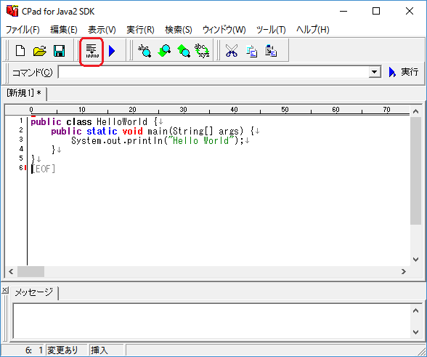Click the editor horizontal scrollbar thumb
The width and height of the screenshot is (427, 357).
coord(30,272)
